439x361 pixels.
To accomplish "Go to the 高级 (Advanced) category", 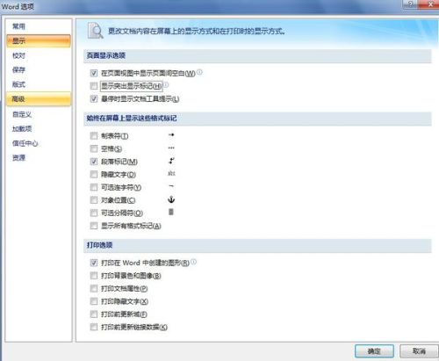I will [x=39, y=99].
